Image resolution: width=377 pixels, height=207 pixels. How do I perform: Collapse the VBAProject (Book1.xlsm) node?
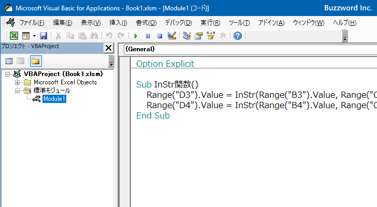tap(7, 74)
